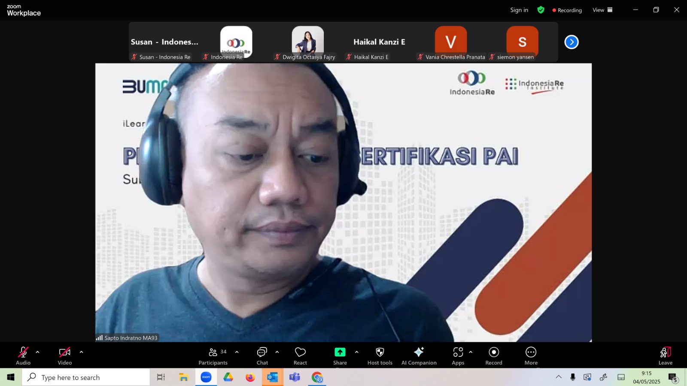Click the Windows search box in taskbar
The width and height of the screenshot is (687, 386).
[86, 377]
